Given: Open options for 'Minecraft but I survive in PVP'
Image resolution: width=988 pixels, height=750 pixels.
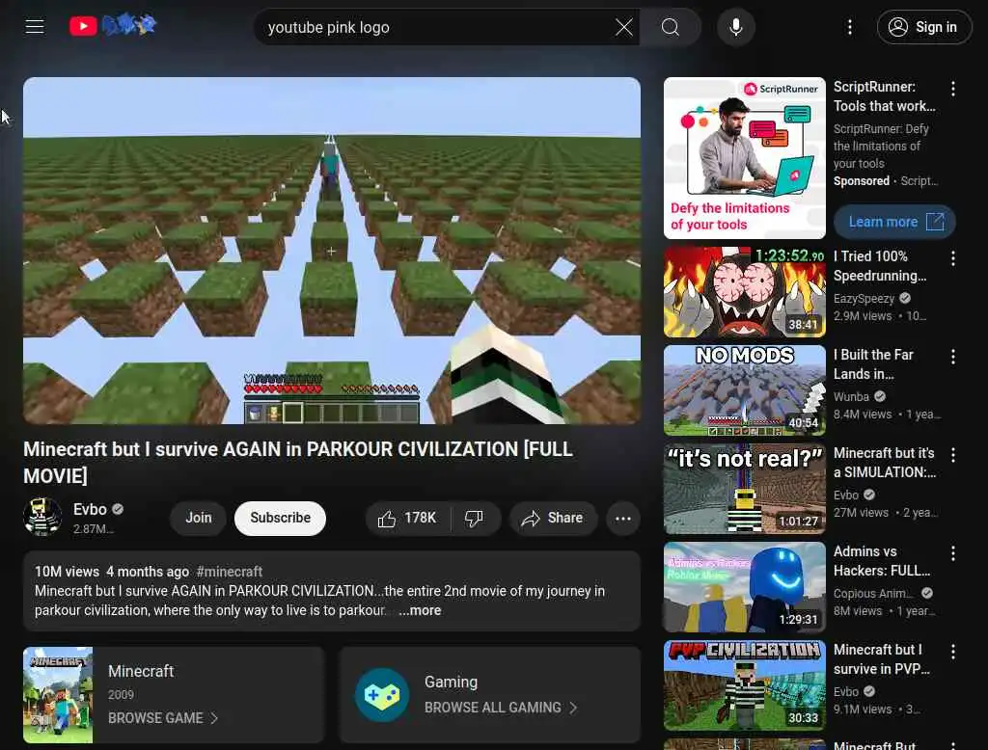Looking at the screenshot, I should click(953, 651).
